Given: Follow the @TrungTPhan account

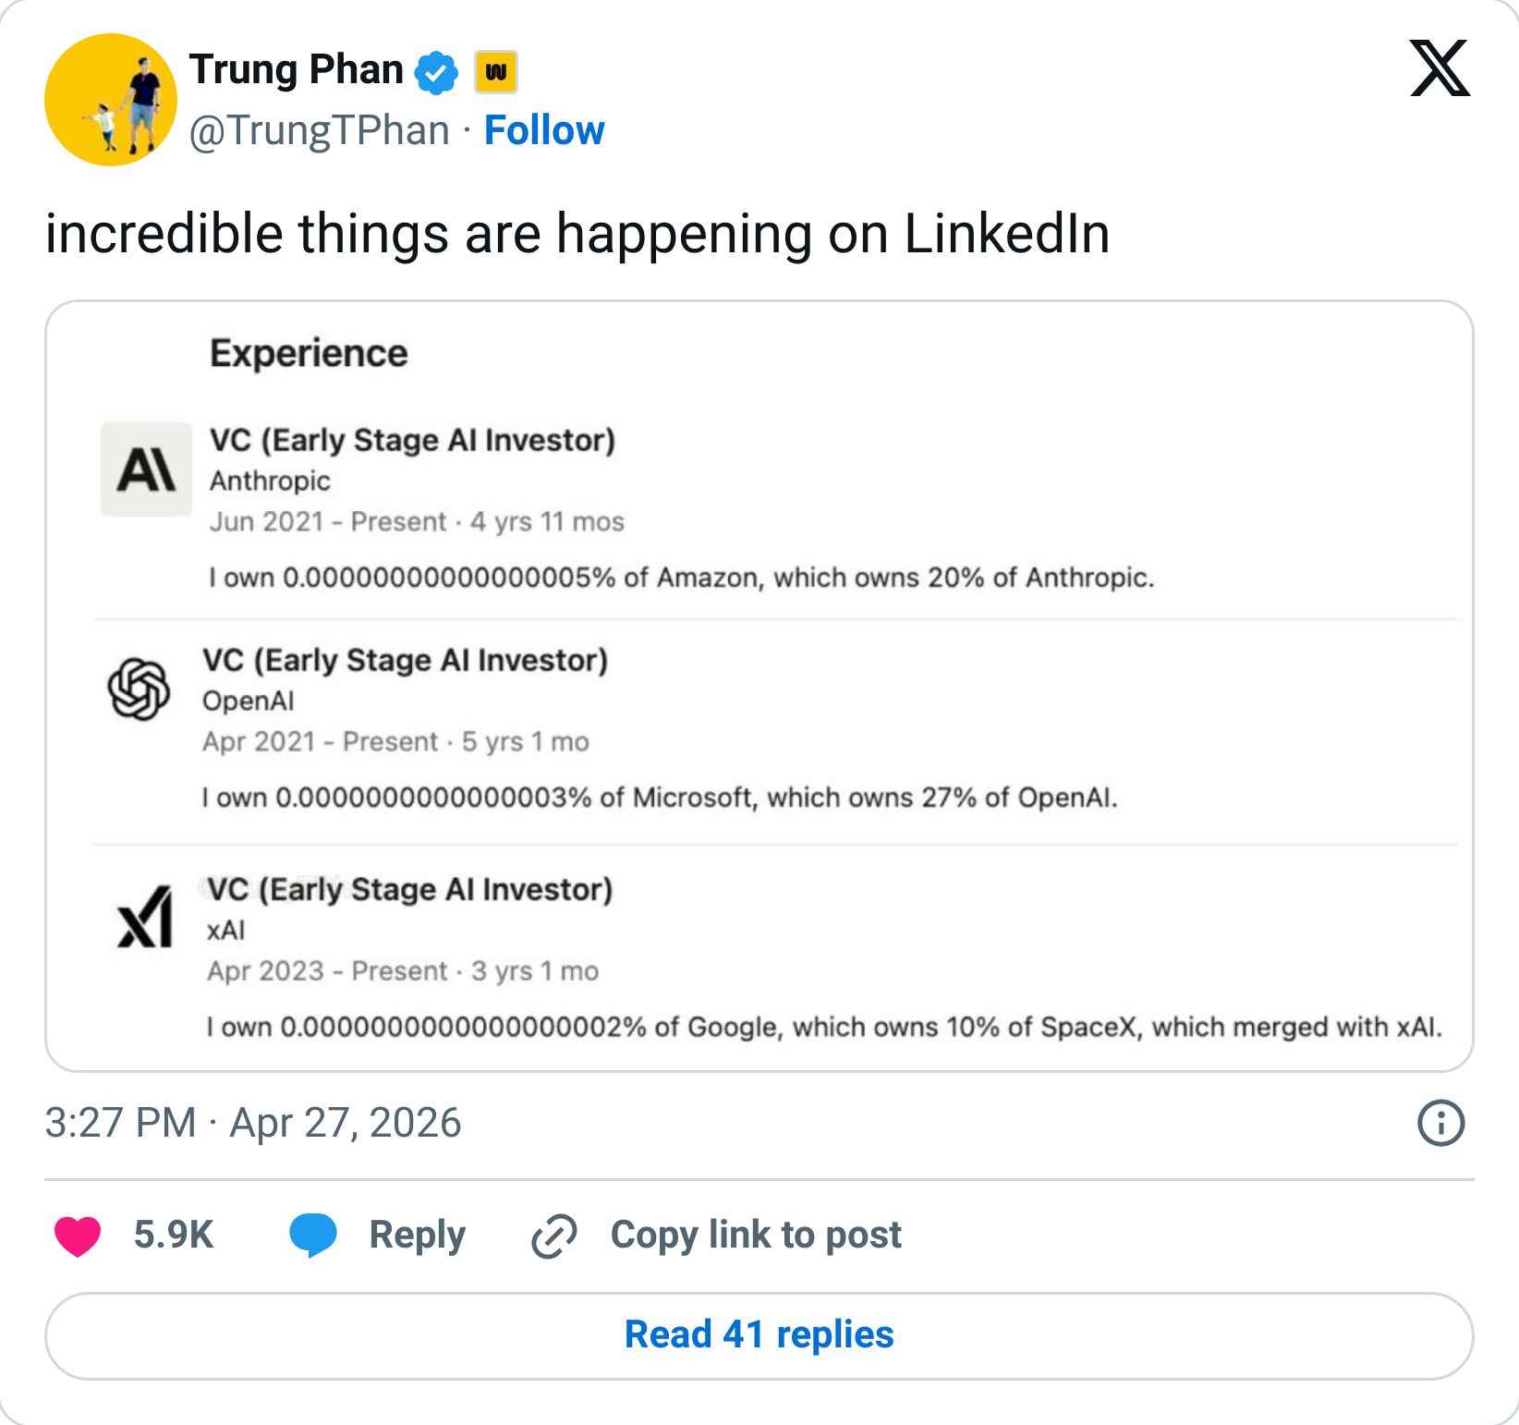Looking at the screenshot, I should click(545, 130).
